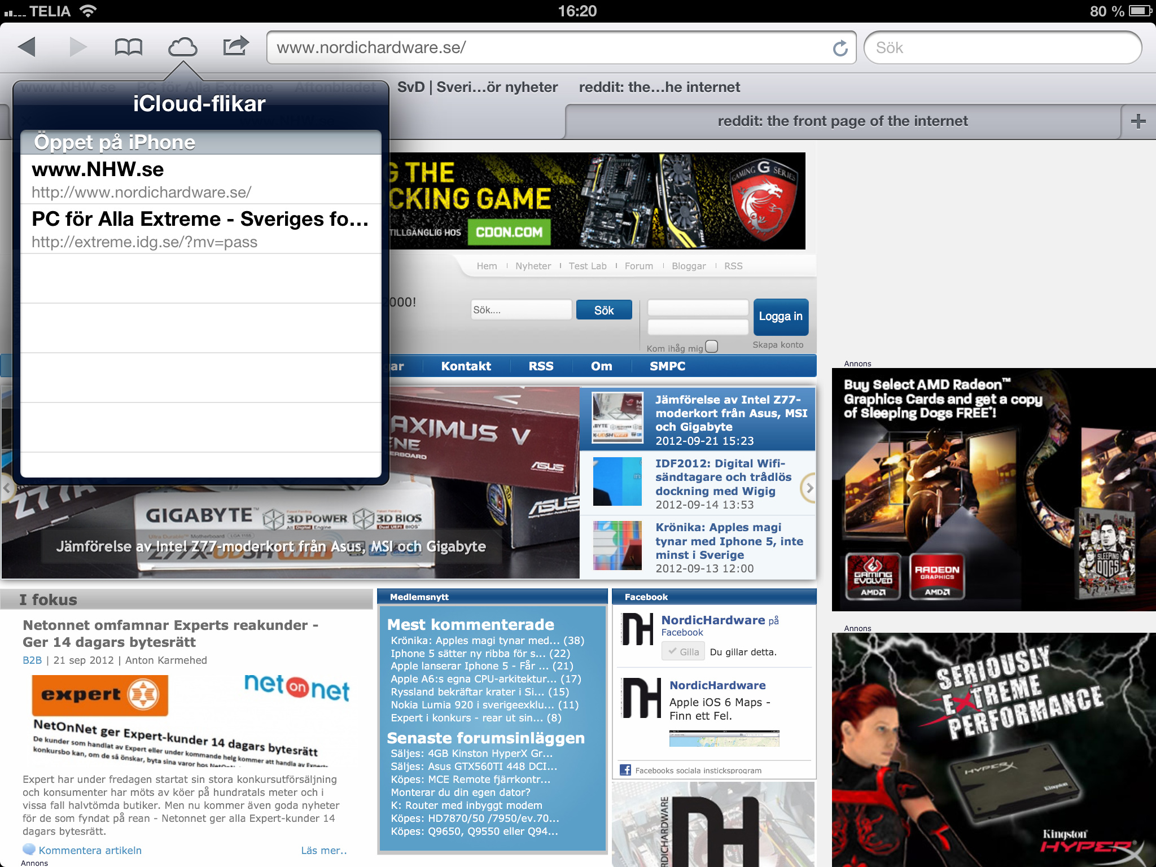Tap the Safari back arrow
Image resolution: width=1156 pixels, height=867 pixels.
coord(27,47)
